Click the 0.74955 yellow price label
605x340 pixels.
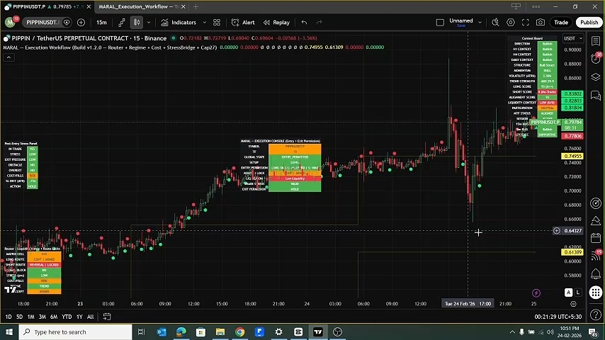(572, 157)
